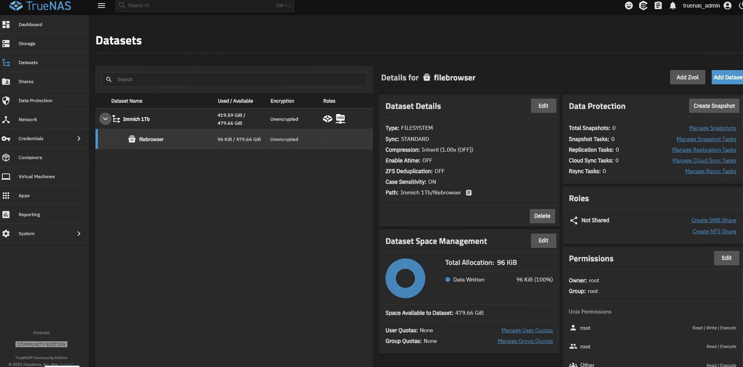Viewport: 743px width, 367px height.
Task: Select the filebrowser dataset row
Action: coord(234,139)
